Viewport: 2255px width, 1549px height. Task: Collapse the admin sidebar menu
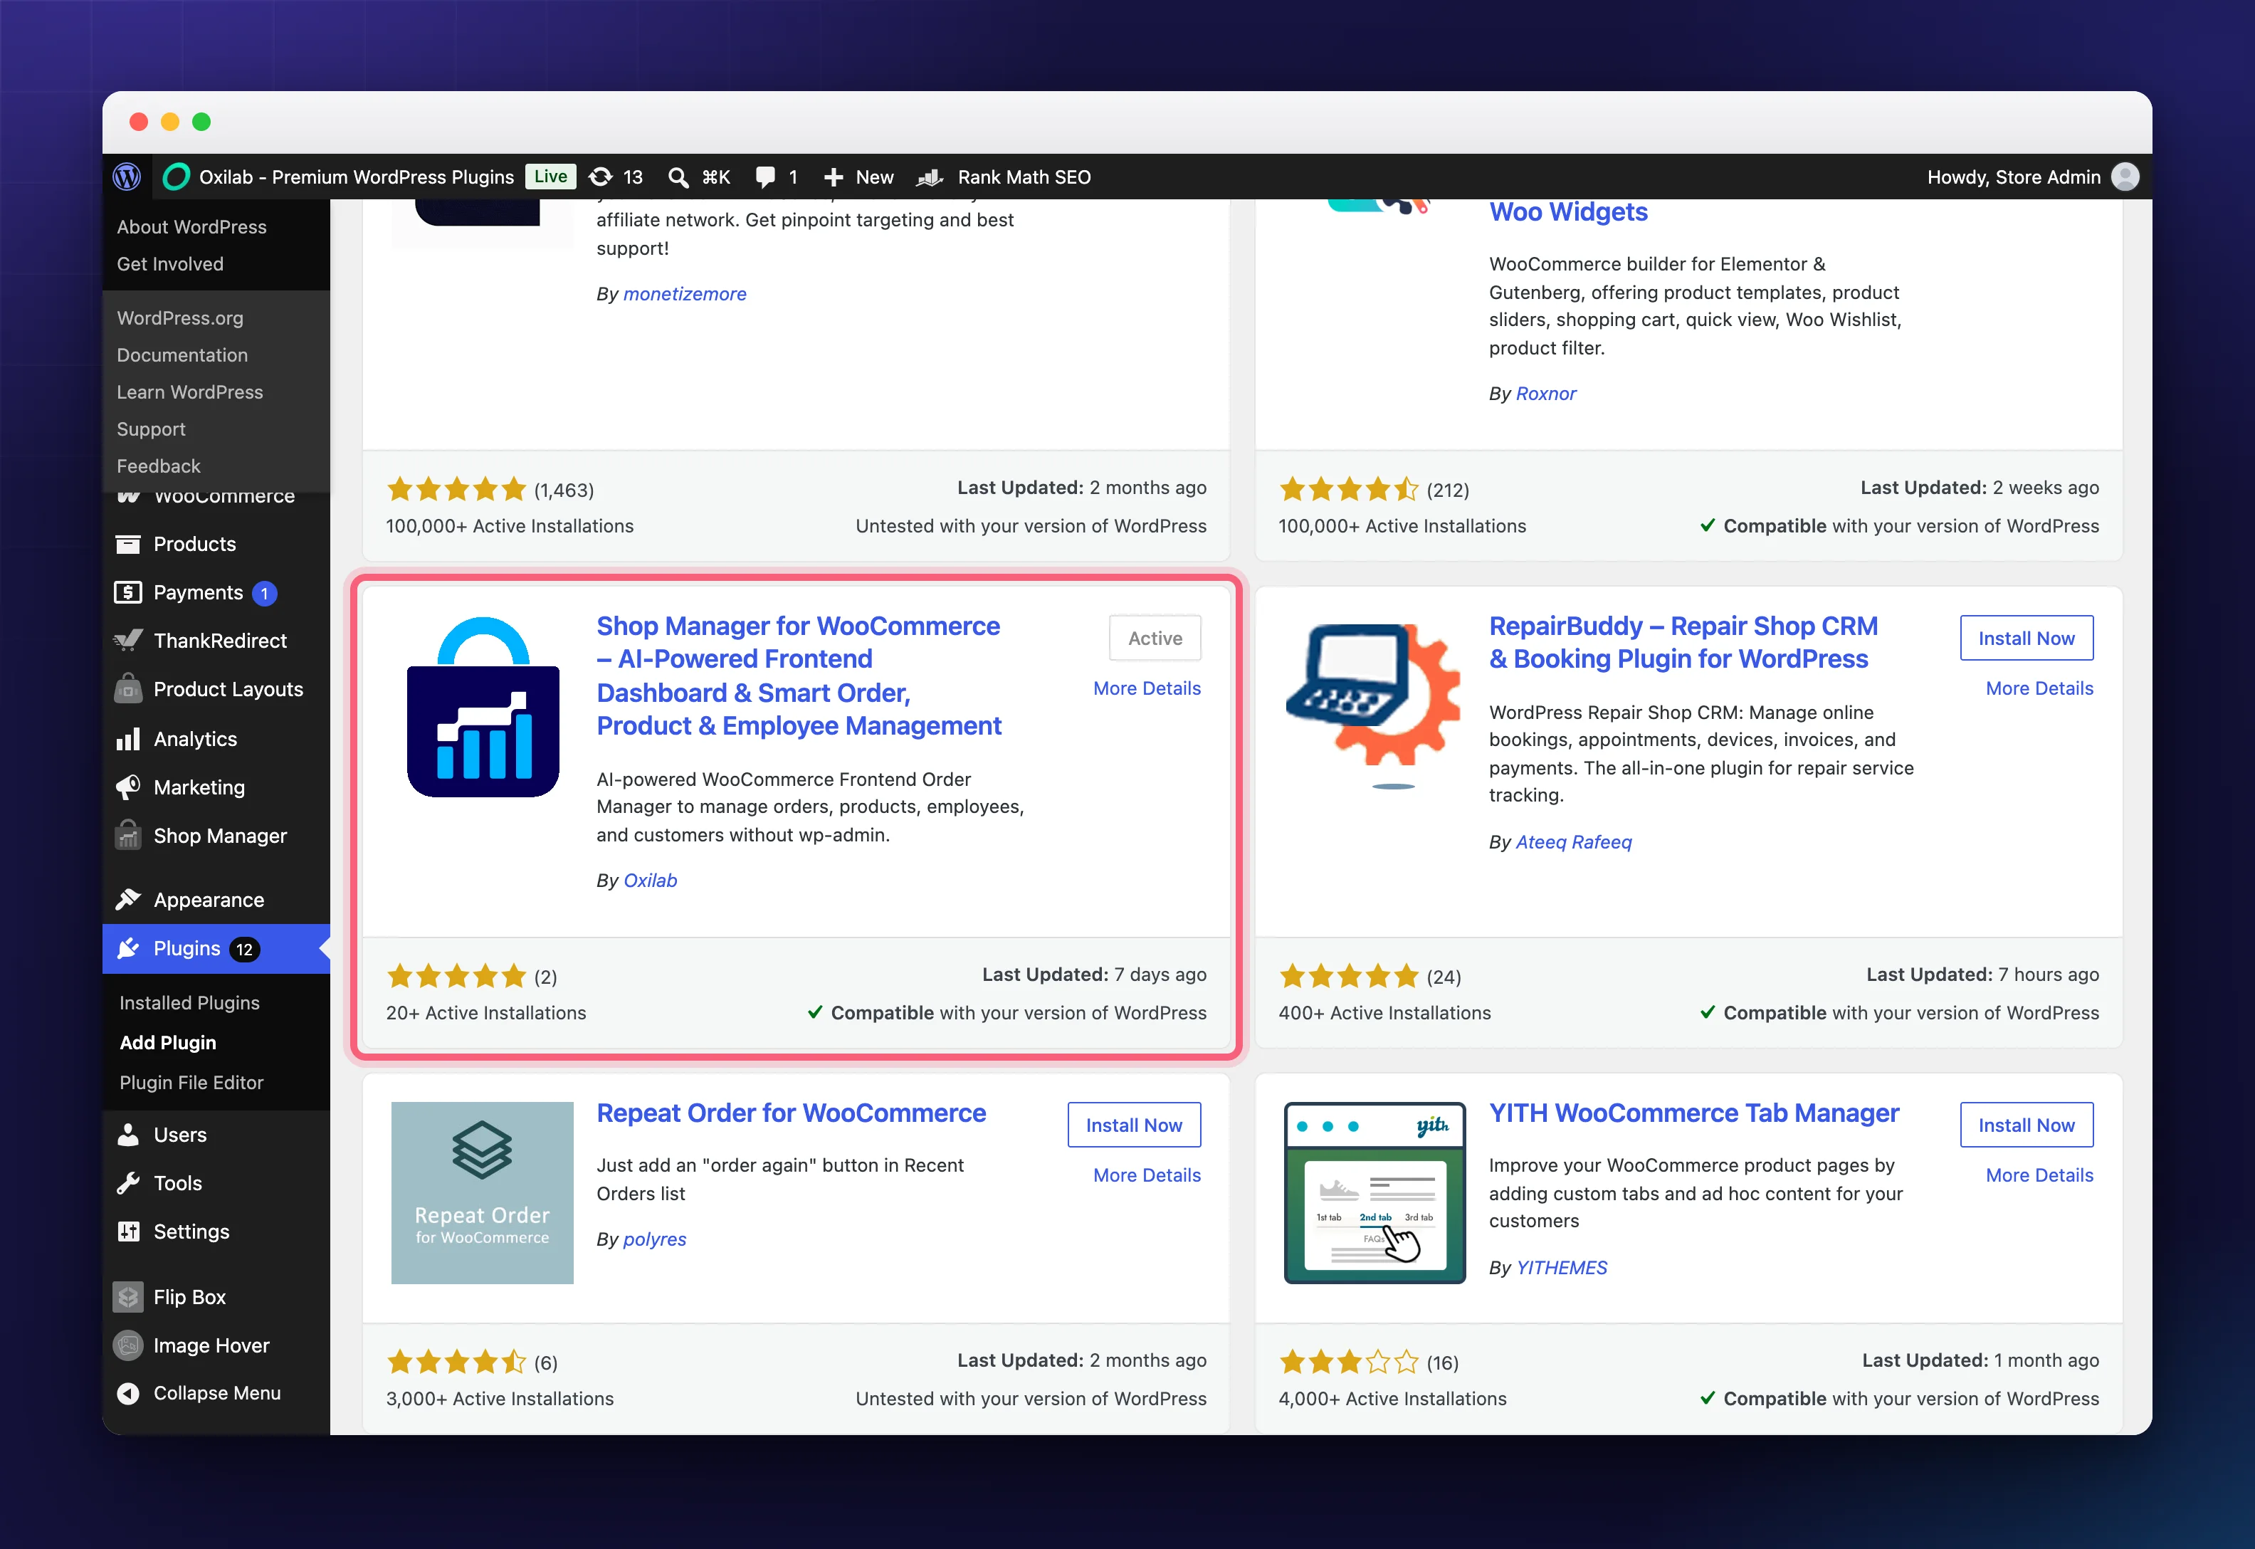[216, 1392]
